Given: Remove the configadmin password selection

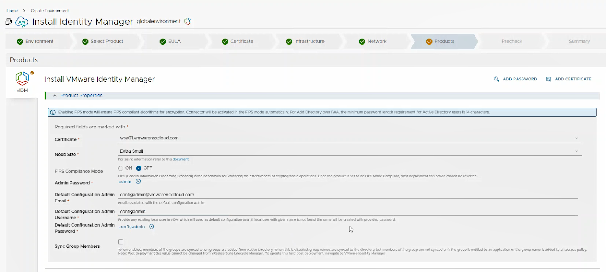Looking at the screenshot, I should [x=151, y=227].
